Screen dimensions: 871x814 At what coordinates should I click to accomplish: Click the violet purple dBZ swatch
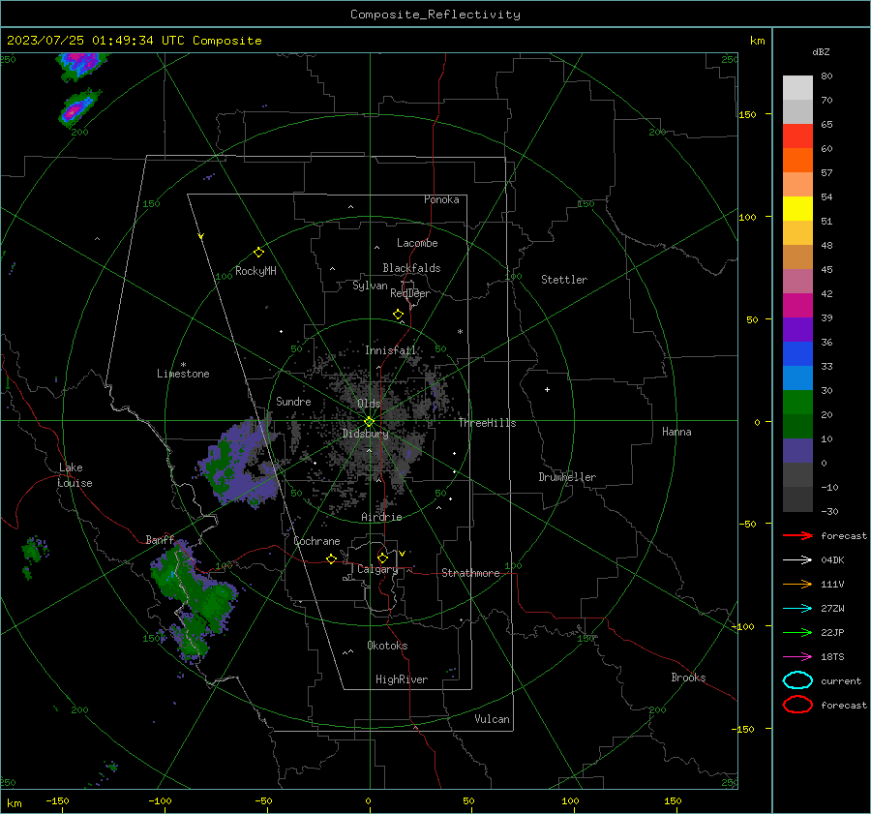click(797, 329)
